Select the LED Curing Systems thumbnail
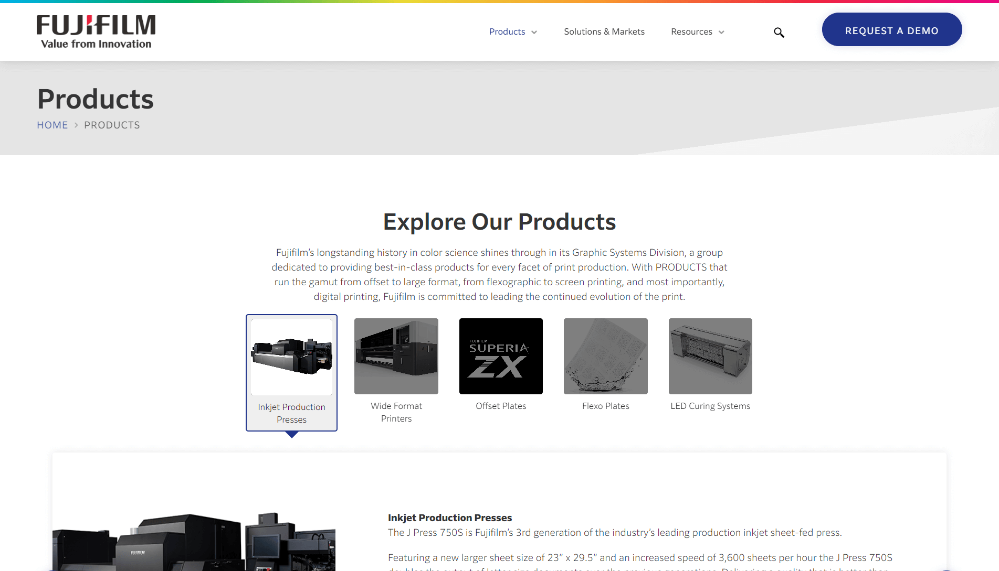Viewport: 999px width, 571px height. coord(710,356)
